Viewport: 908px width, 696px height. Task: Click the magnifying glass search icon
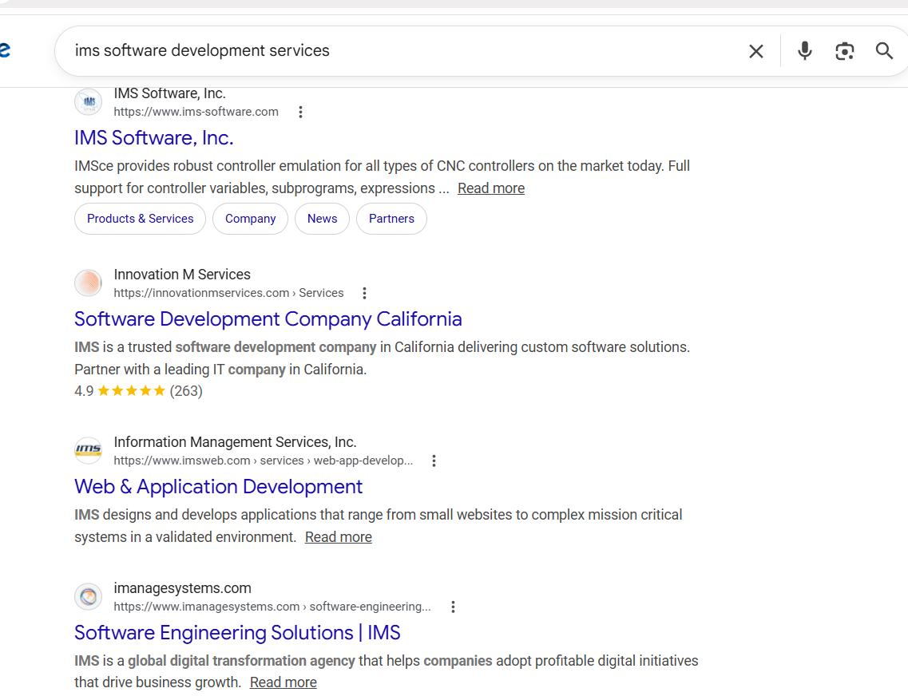point(884,51)
